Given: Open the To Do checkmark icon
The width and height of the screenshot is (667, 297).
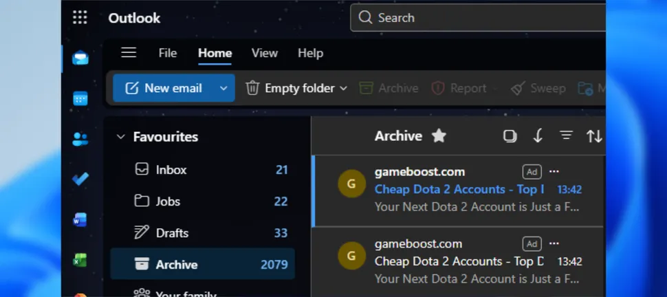Looking at the screenshot, I should [x=80, y=179].
